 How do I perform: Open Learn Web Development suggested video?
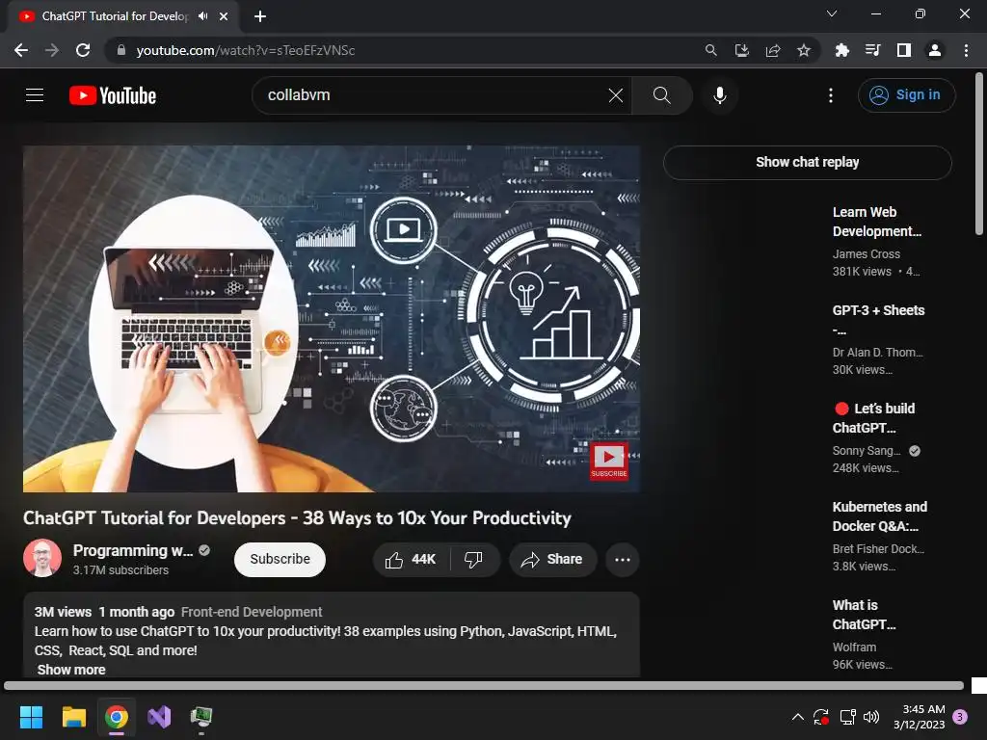coord(877,222)
